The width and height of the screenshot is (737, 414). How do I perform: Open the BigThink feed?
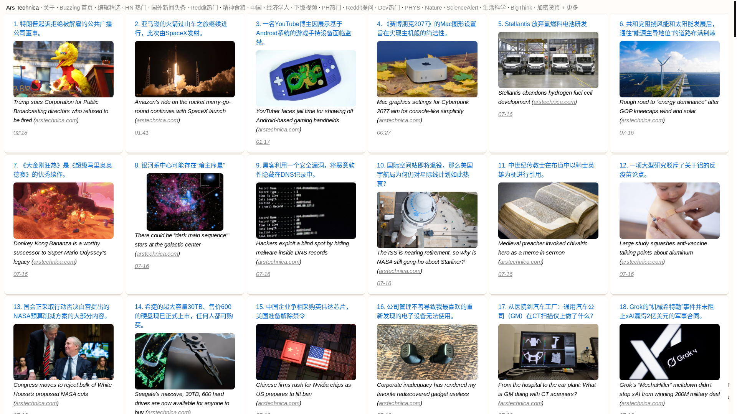(x=521, y=7)
